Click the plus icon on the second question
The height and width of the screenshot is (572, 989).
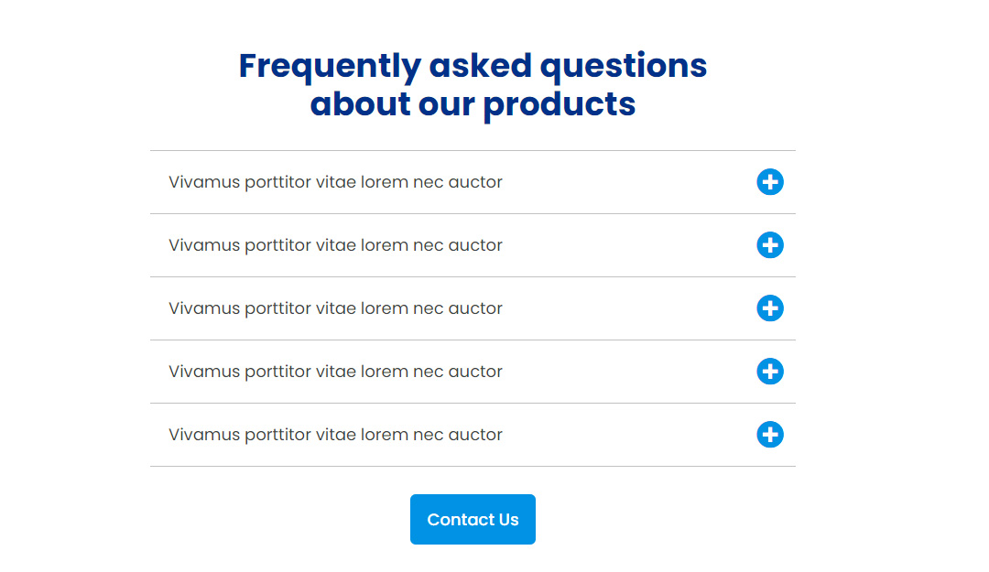(x=769, y=244)
